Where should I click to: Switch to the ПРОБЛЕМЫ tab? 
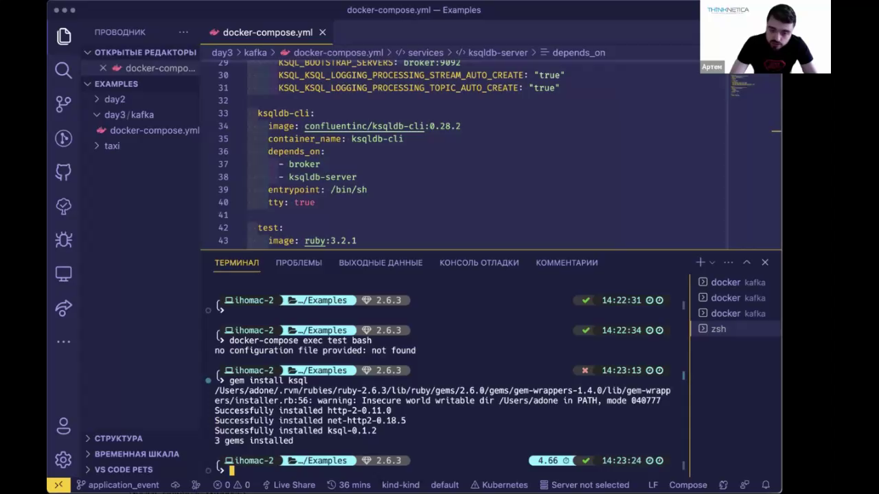coord(298,262)
